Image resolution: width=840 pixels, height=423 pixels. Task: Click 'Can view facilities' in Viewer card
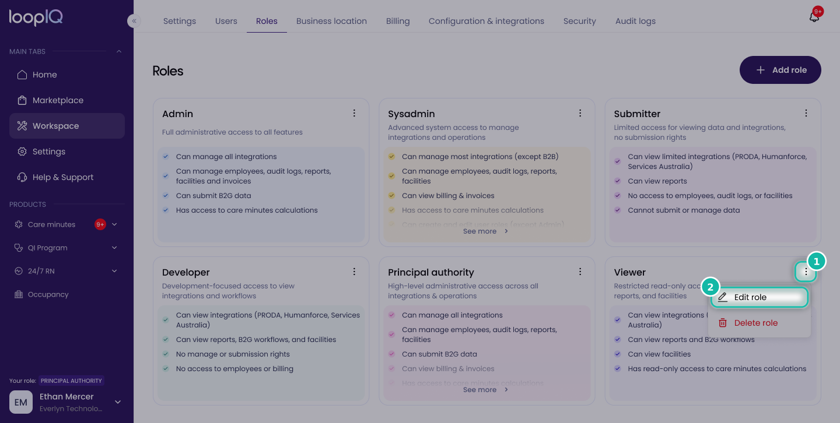659,354
